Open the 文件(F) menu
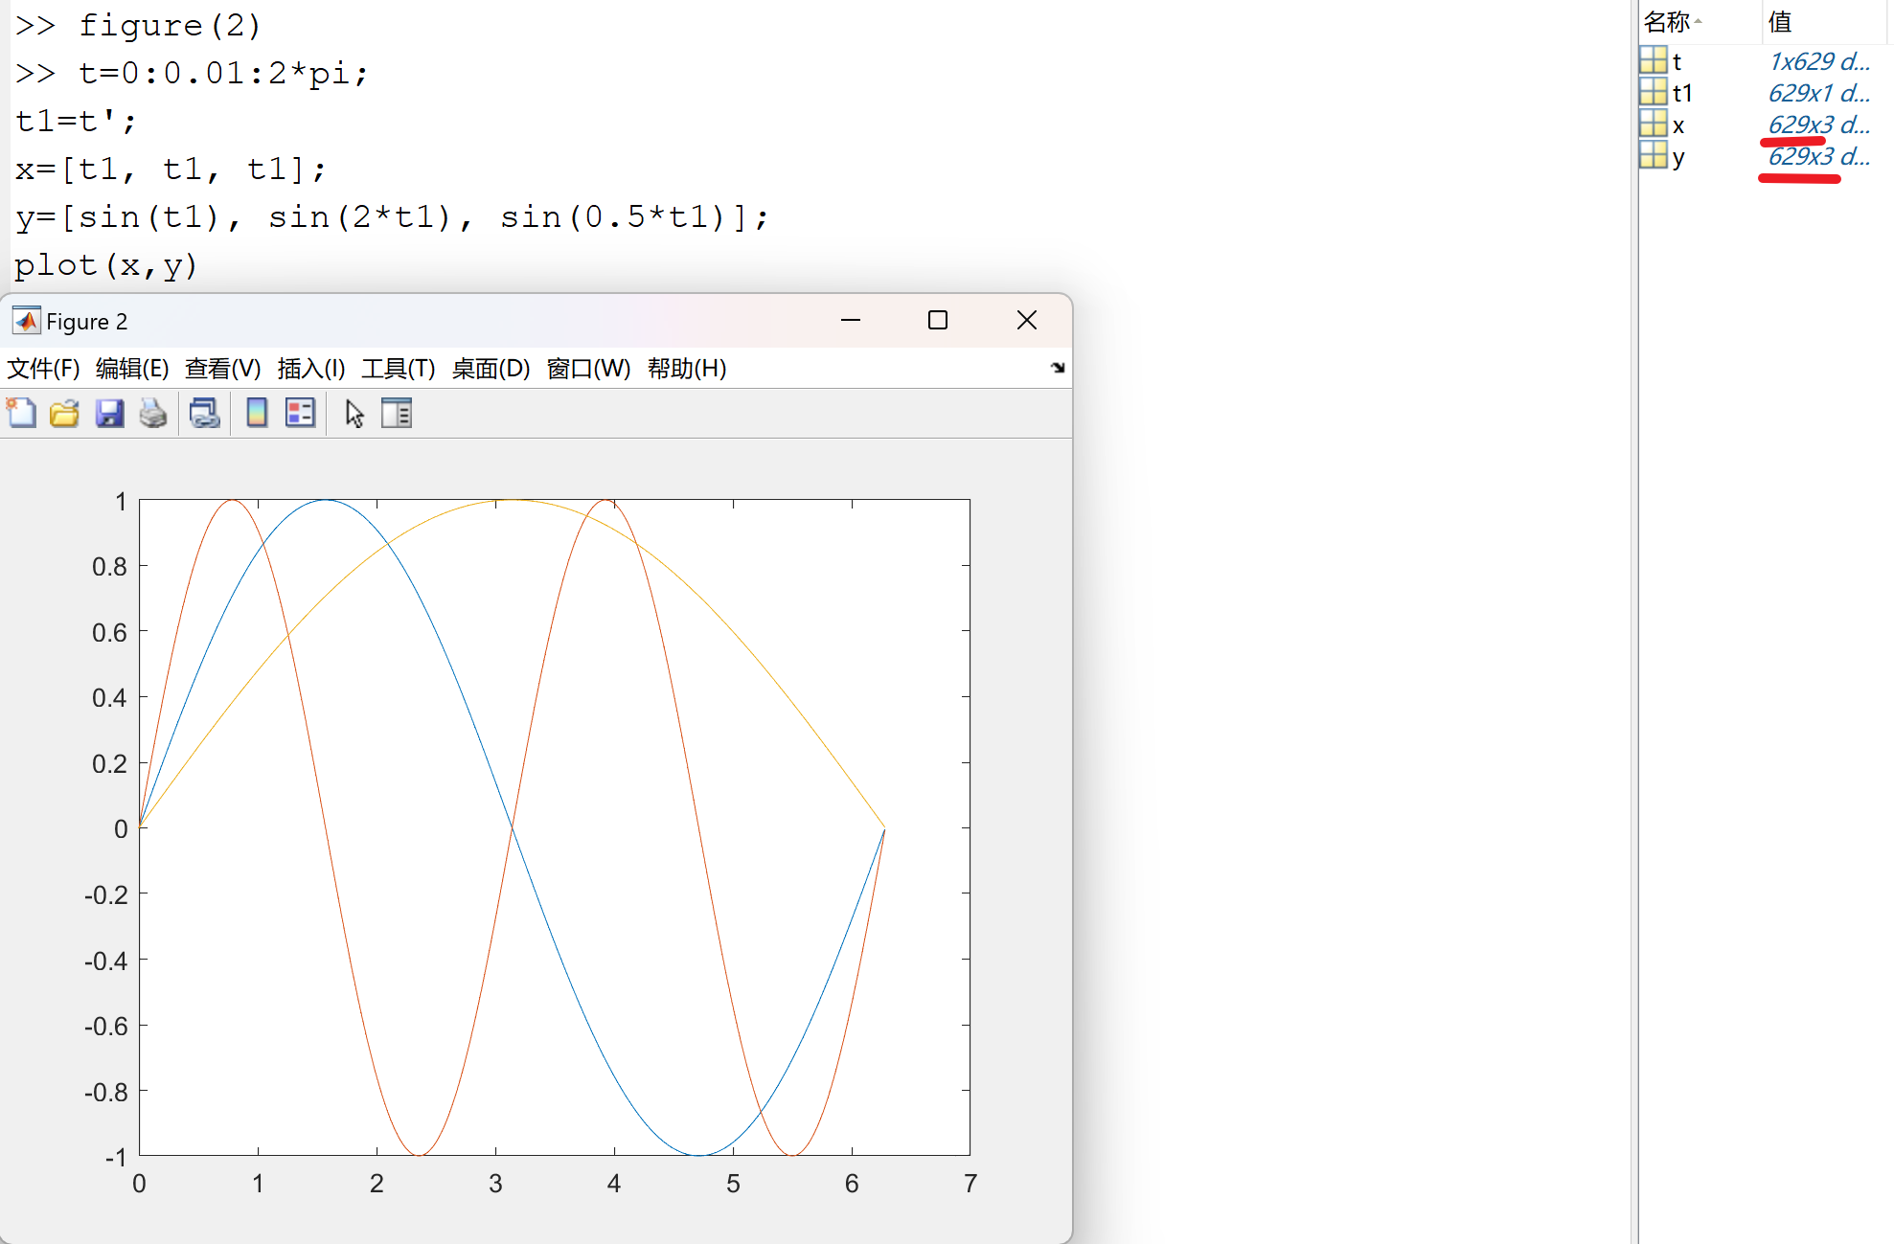The image size is (1894, 1244). [43, 369]
